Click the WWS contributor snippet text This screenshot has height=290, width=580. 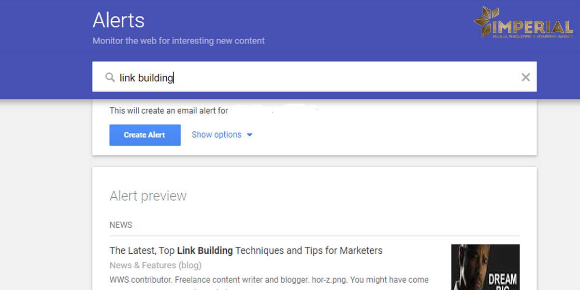pyautogui.click(x=269, y=280)
